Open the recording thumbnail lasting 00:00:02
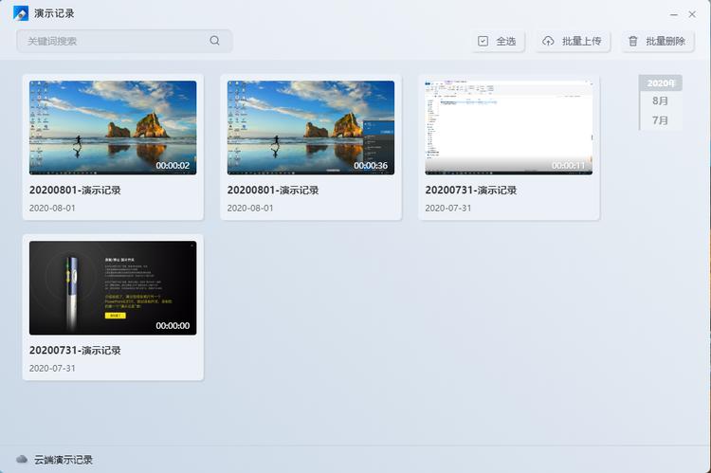711x473 pixels. tap(113, 127)
